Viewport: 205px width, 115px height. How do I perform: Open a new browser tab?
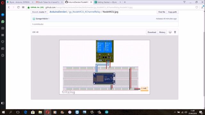tap(125, 2)
